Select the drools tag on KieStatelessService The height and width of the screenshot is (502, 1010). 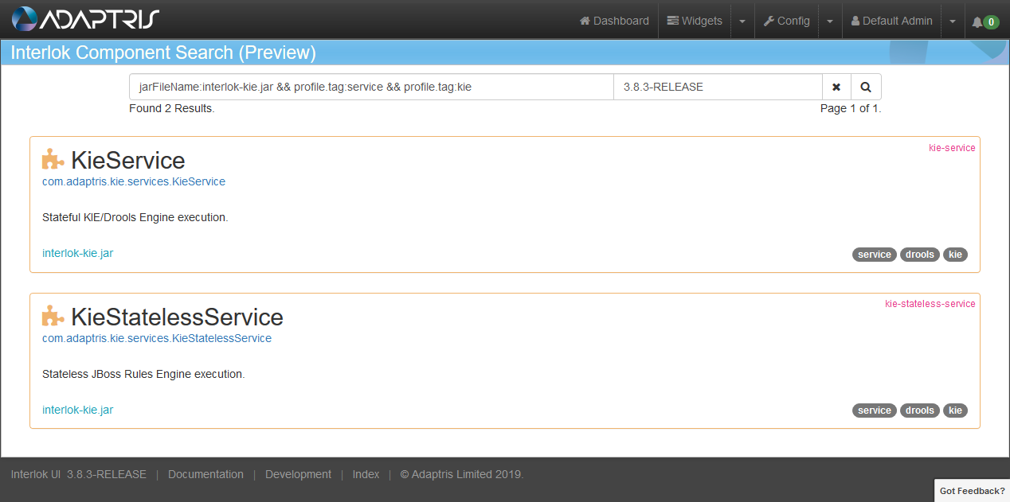click(920, 411)
